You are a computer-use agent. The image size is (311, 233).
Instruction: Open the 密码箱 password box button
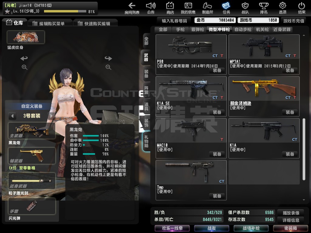(291, 228)
